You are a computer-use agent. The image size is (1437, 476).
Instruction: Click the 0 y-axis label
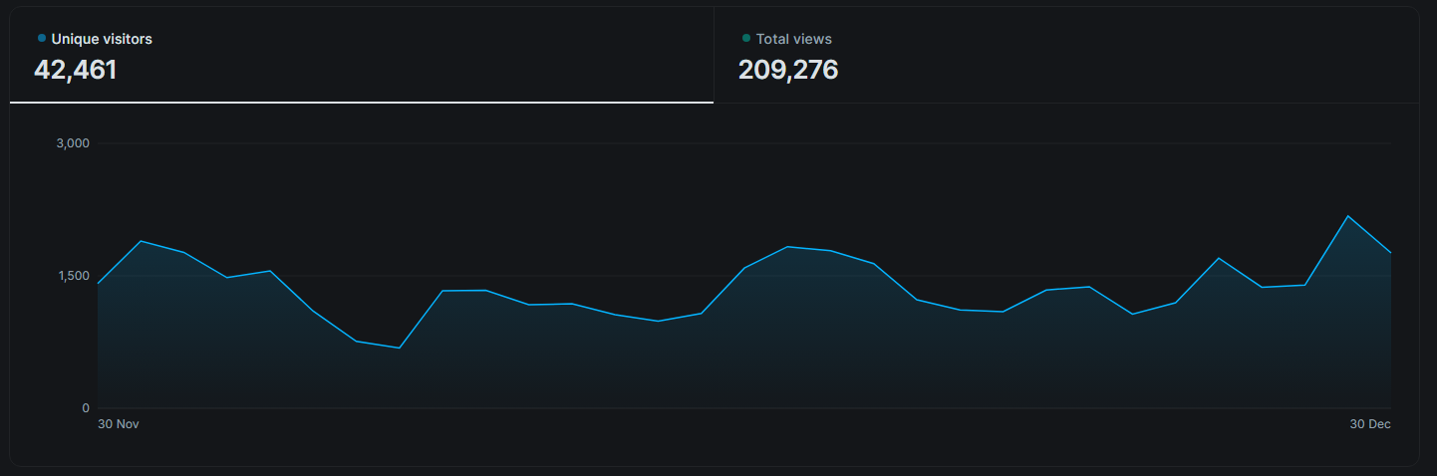coord(86,408)
